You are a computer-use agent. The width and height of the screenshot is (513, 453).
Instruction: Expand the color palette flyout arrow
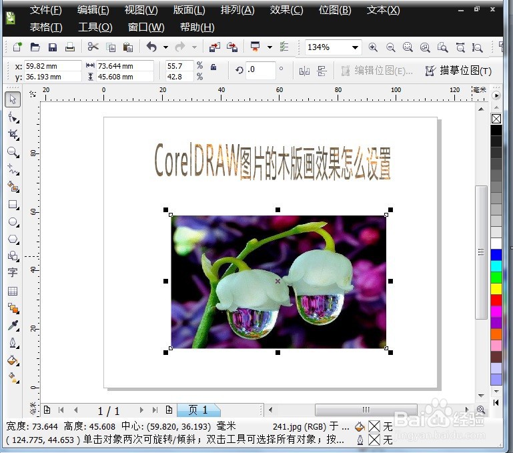tap(496, 95)
